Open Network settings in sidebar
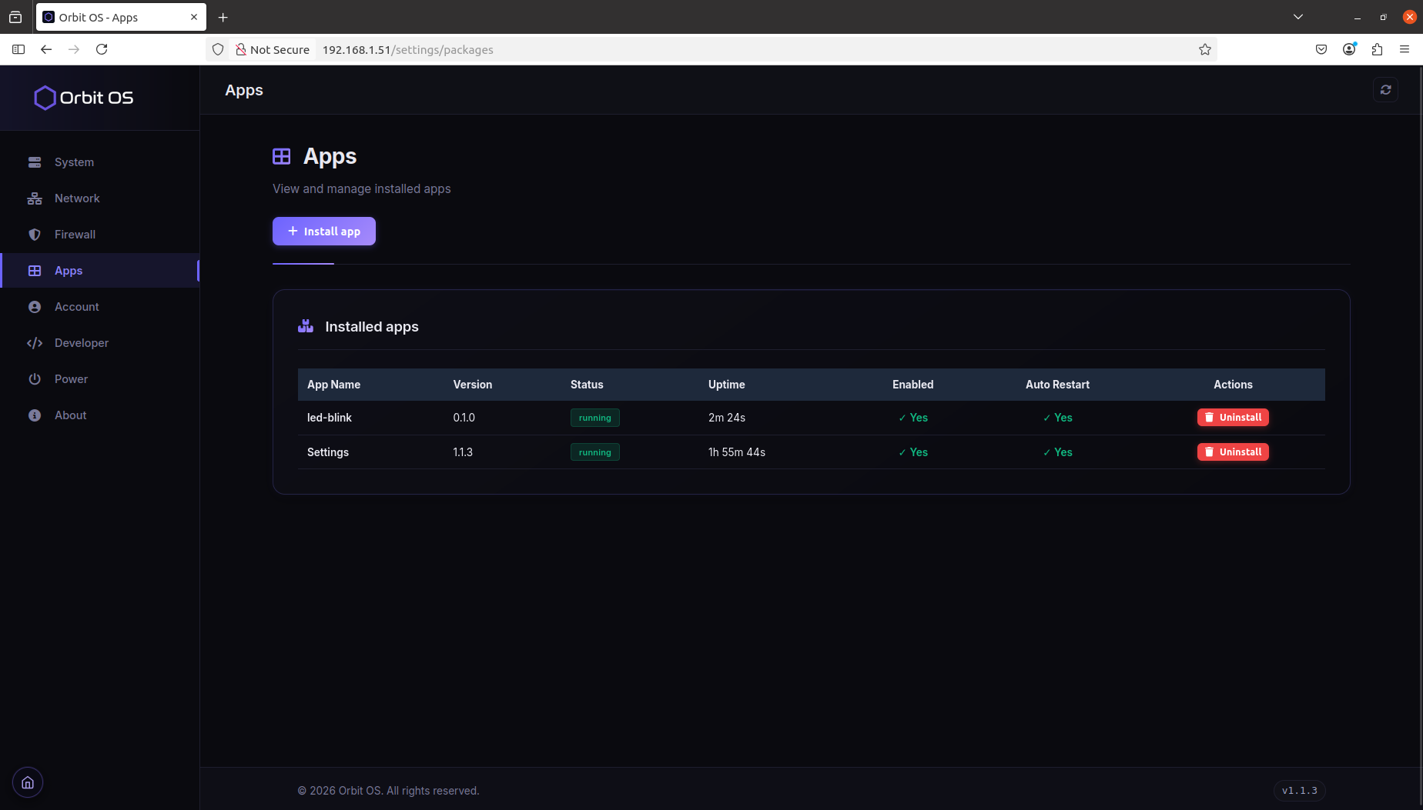 tap(100, 198)
